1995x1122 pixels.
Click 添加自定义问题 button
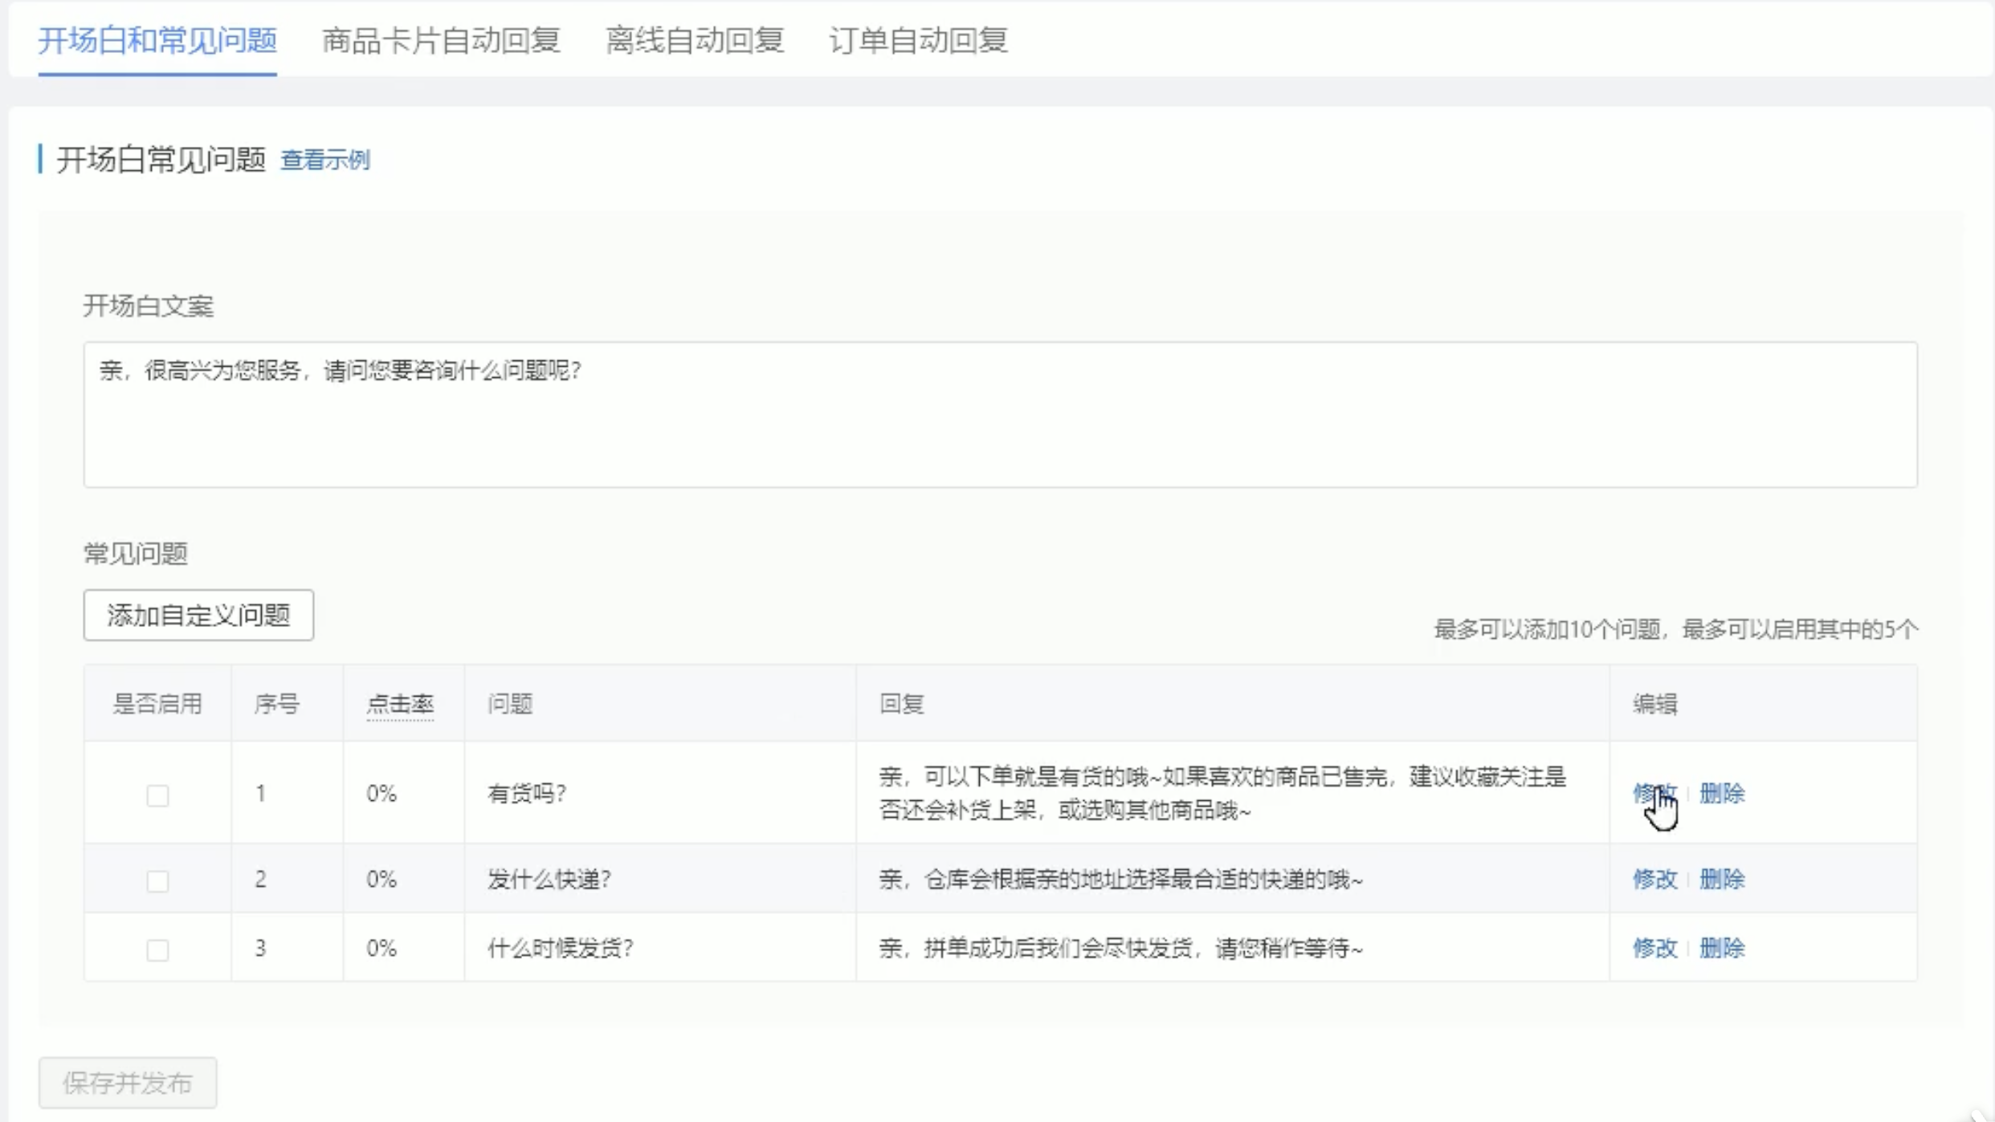[198, 615]
